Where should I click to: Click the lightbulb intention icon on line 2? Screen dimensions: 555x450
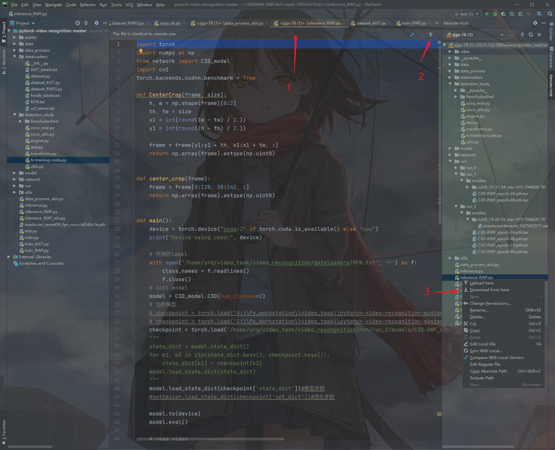pos(141,51)
